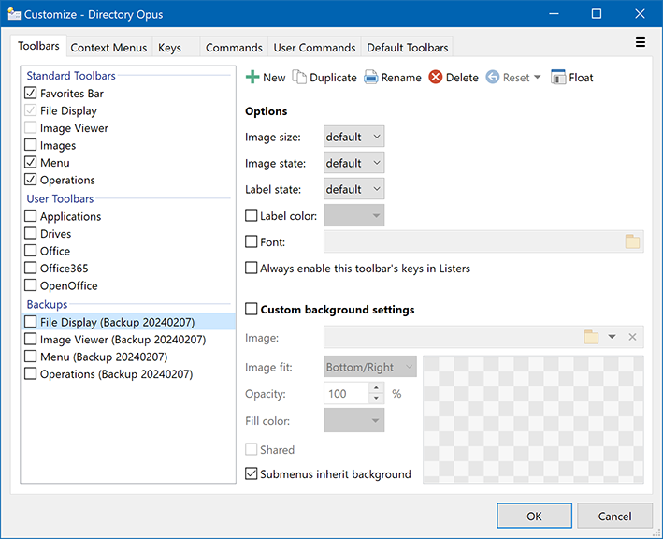Click the checkered background preview area
The image size is (663, 539).
[x=533, y=419]
